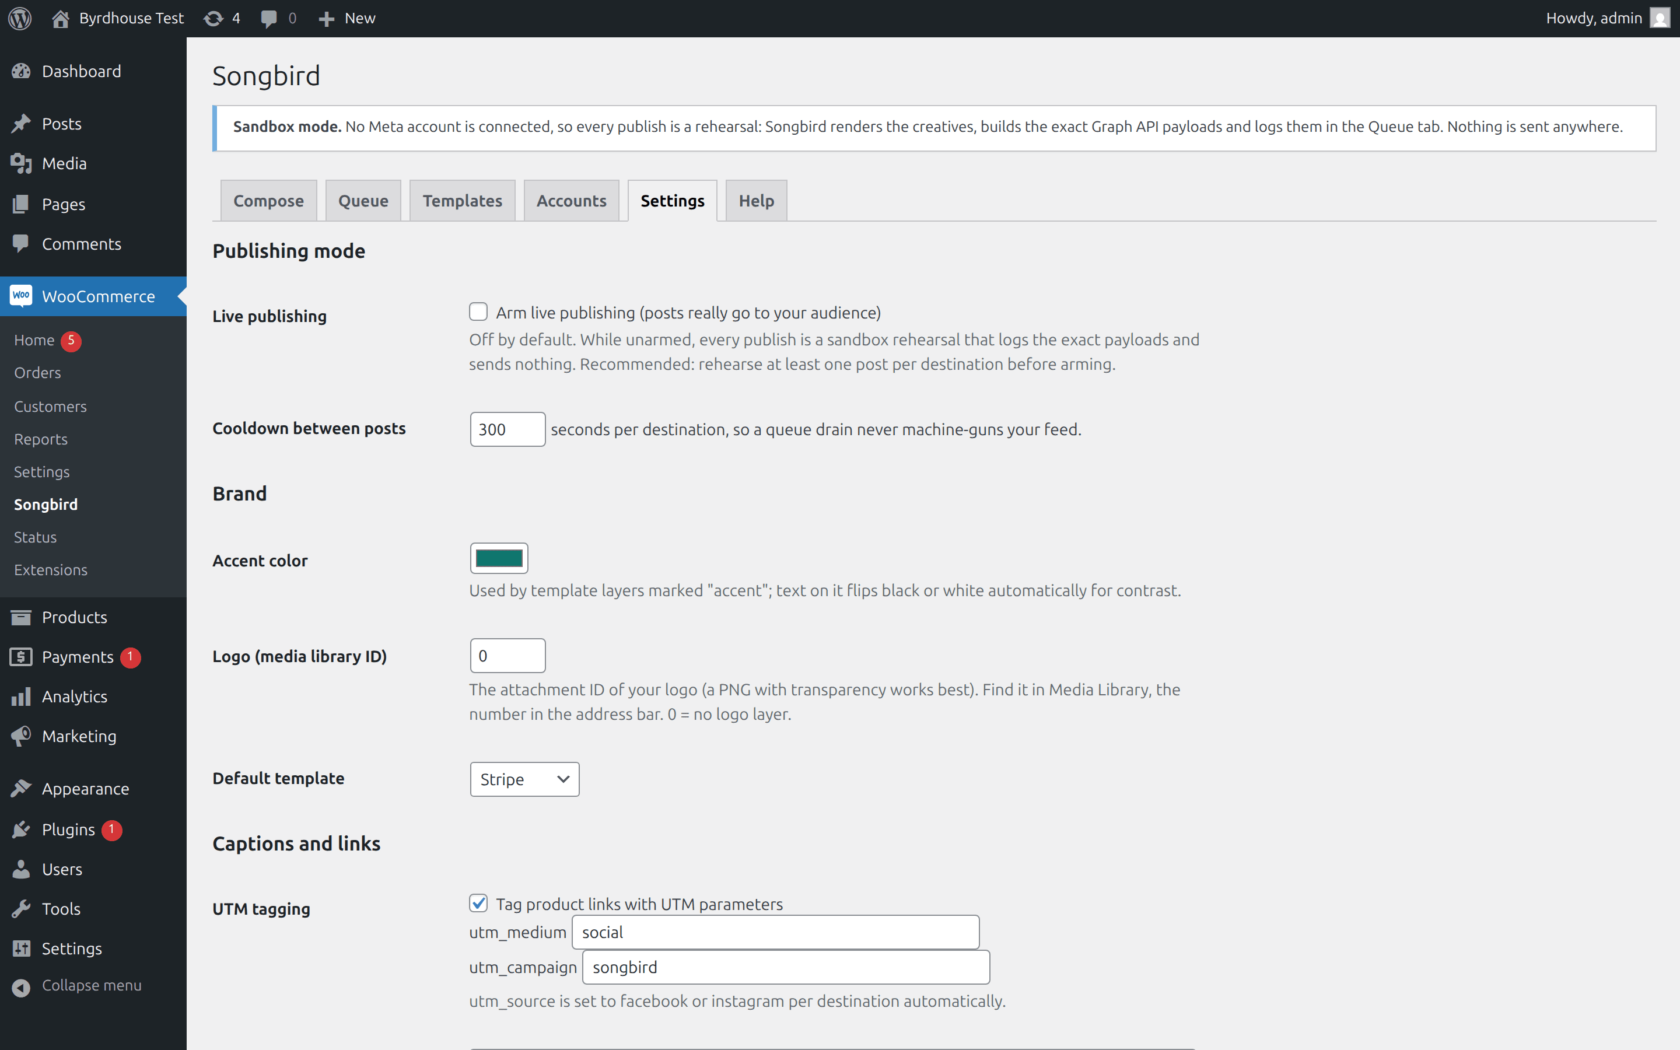
Task: Open the Accent color picker swatch
Action: coord(499,558)
